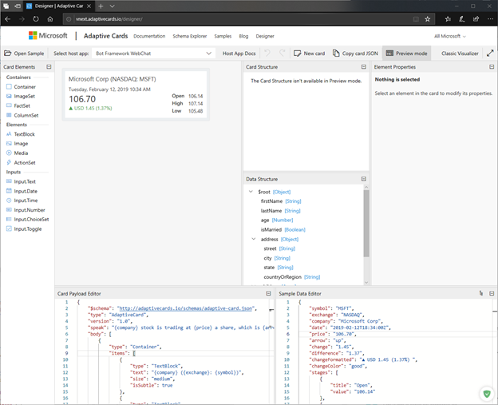Click the browser settings ellipsis icon
The image size is (498, 405).
[490, 19]
